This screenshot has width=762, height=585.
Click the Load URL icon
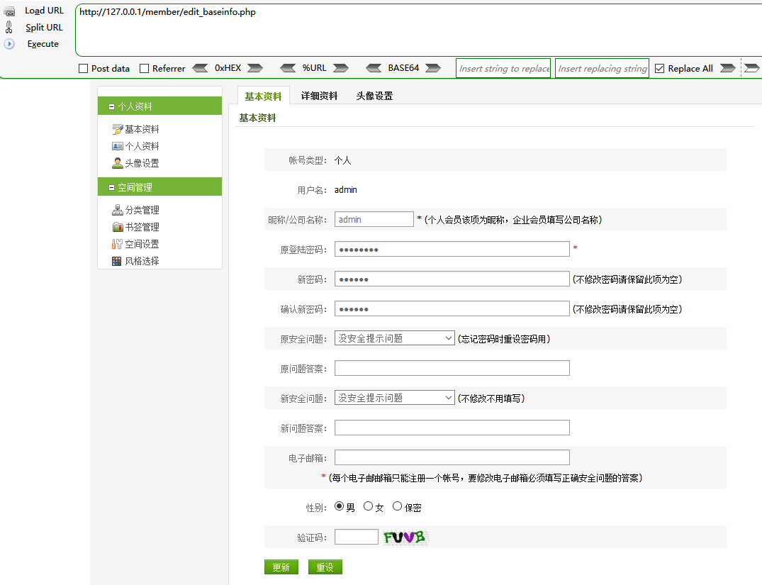coord(9,11)
